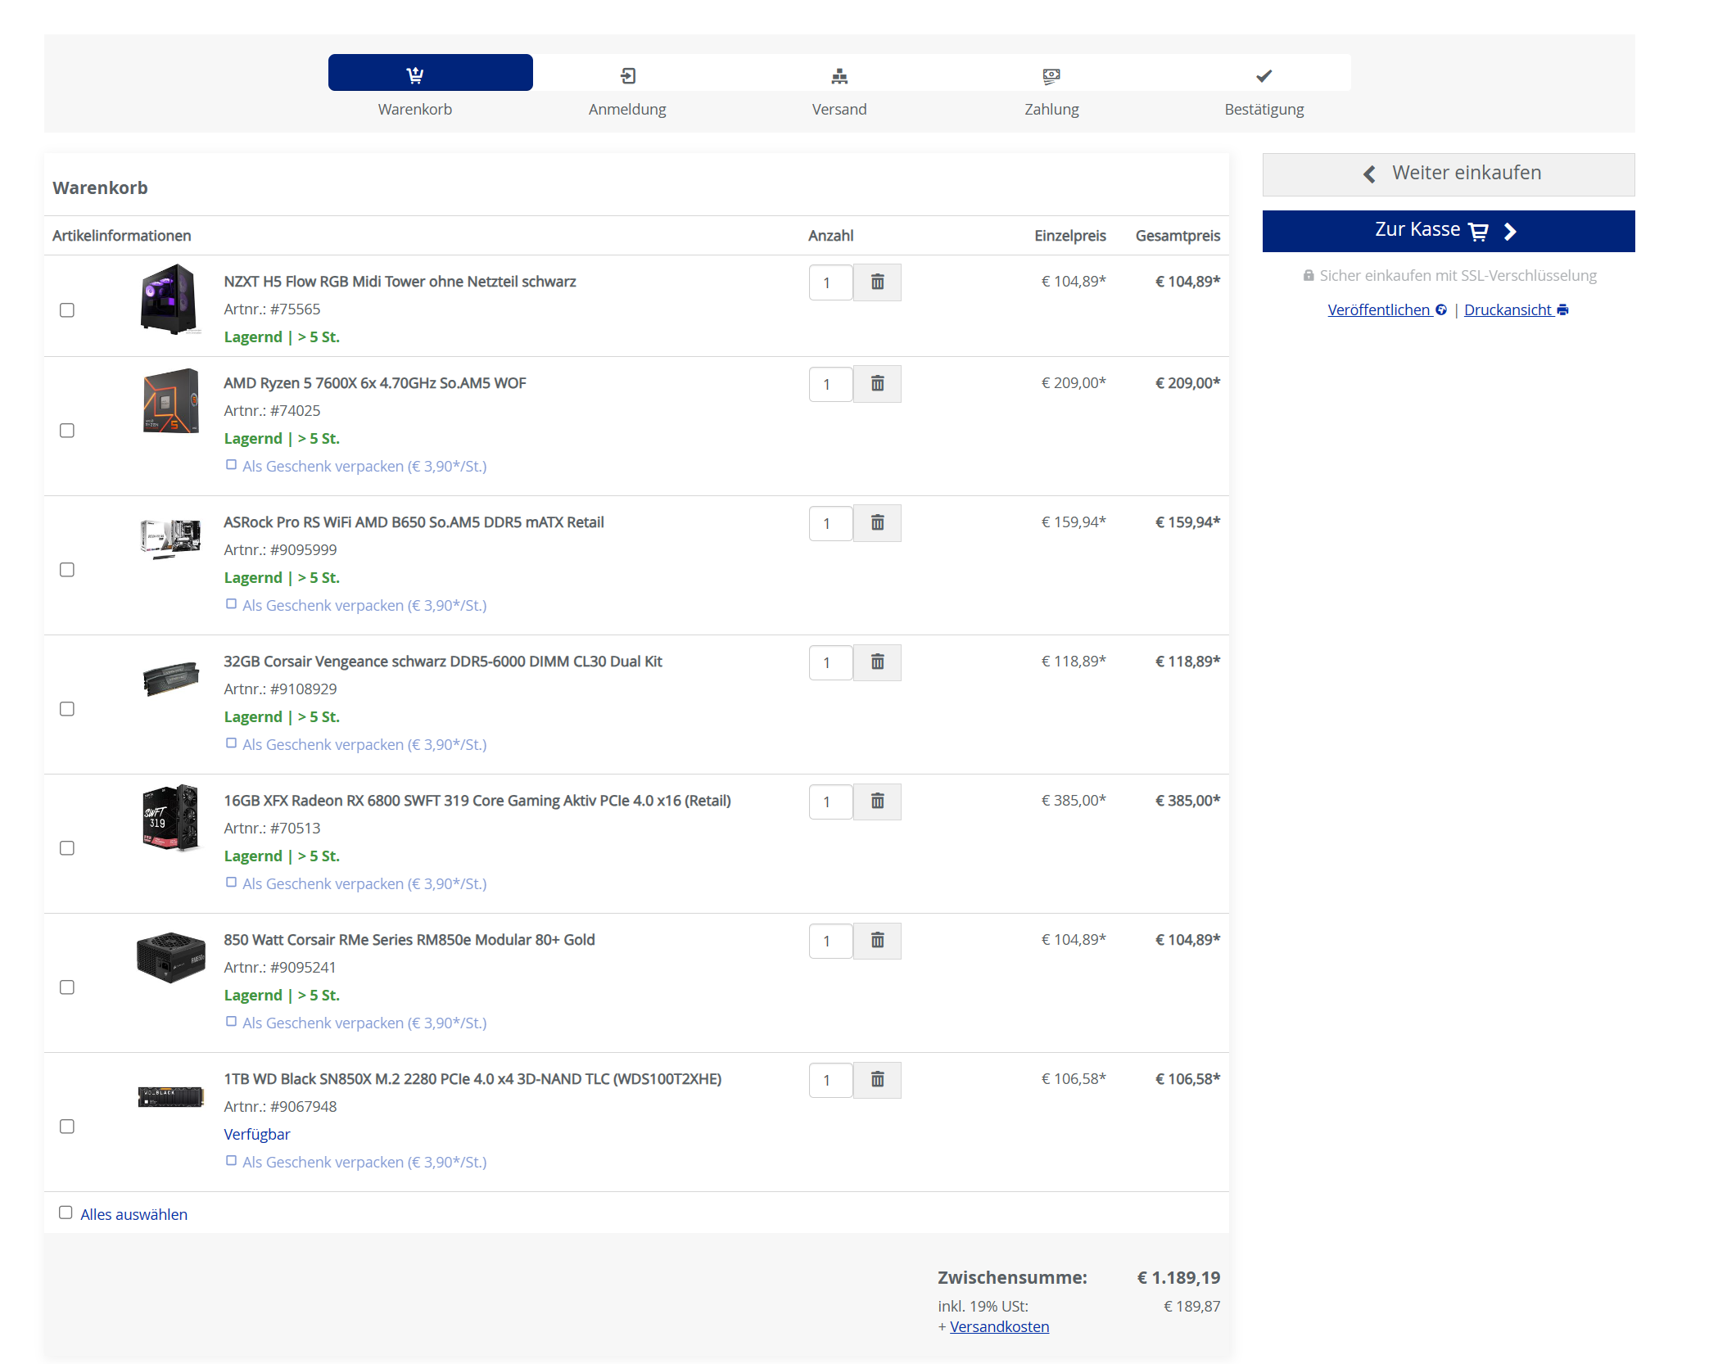The width and height of the screenshot is (1727, 1364).
Task: Open the Corsair RM850e product thumbnail
Action: tap(171, 957)
